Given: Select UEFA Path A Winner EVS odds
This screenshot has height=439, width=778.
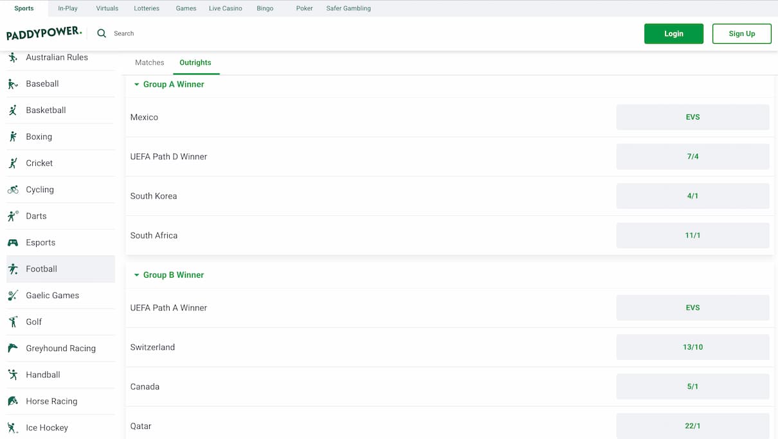Looking at the screenshot, I should (692, 307).
